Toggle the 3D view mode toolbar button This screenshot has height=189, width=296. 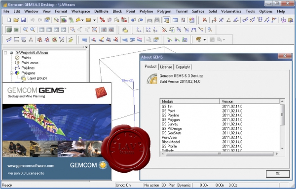point(9,30)
